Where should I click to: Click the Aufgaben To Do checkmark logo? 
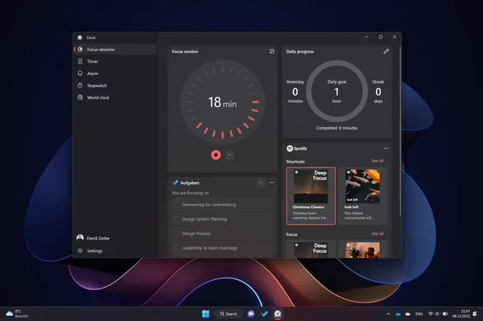point(175,182)
